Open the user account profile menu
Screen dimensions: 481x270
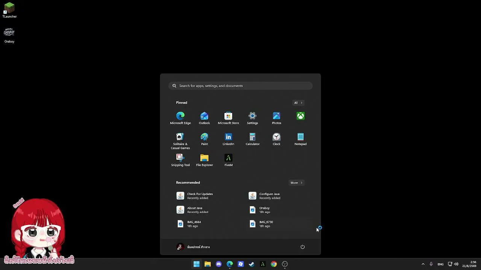(194, 247)
